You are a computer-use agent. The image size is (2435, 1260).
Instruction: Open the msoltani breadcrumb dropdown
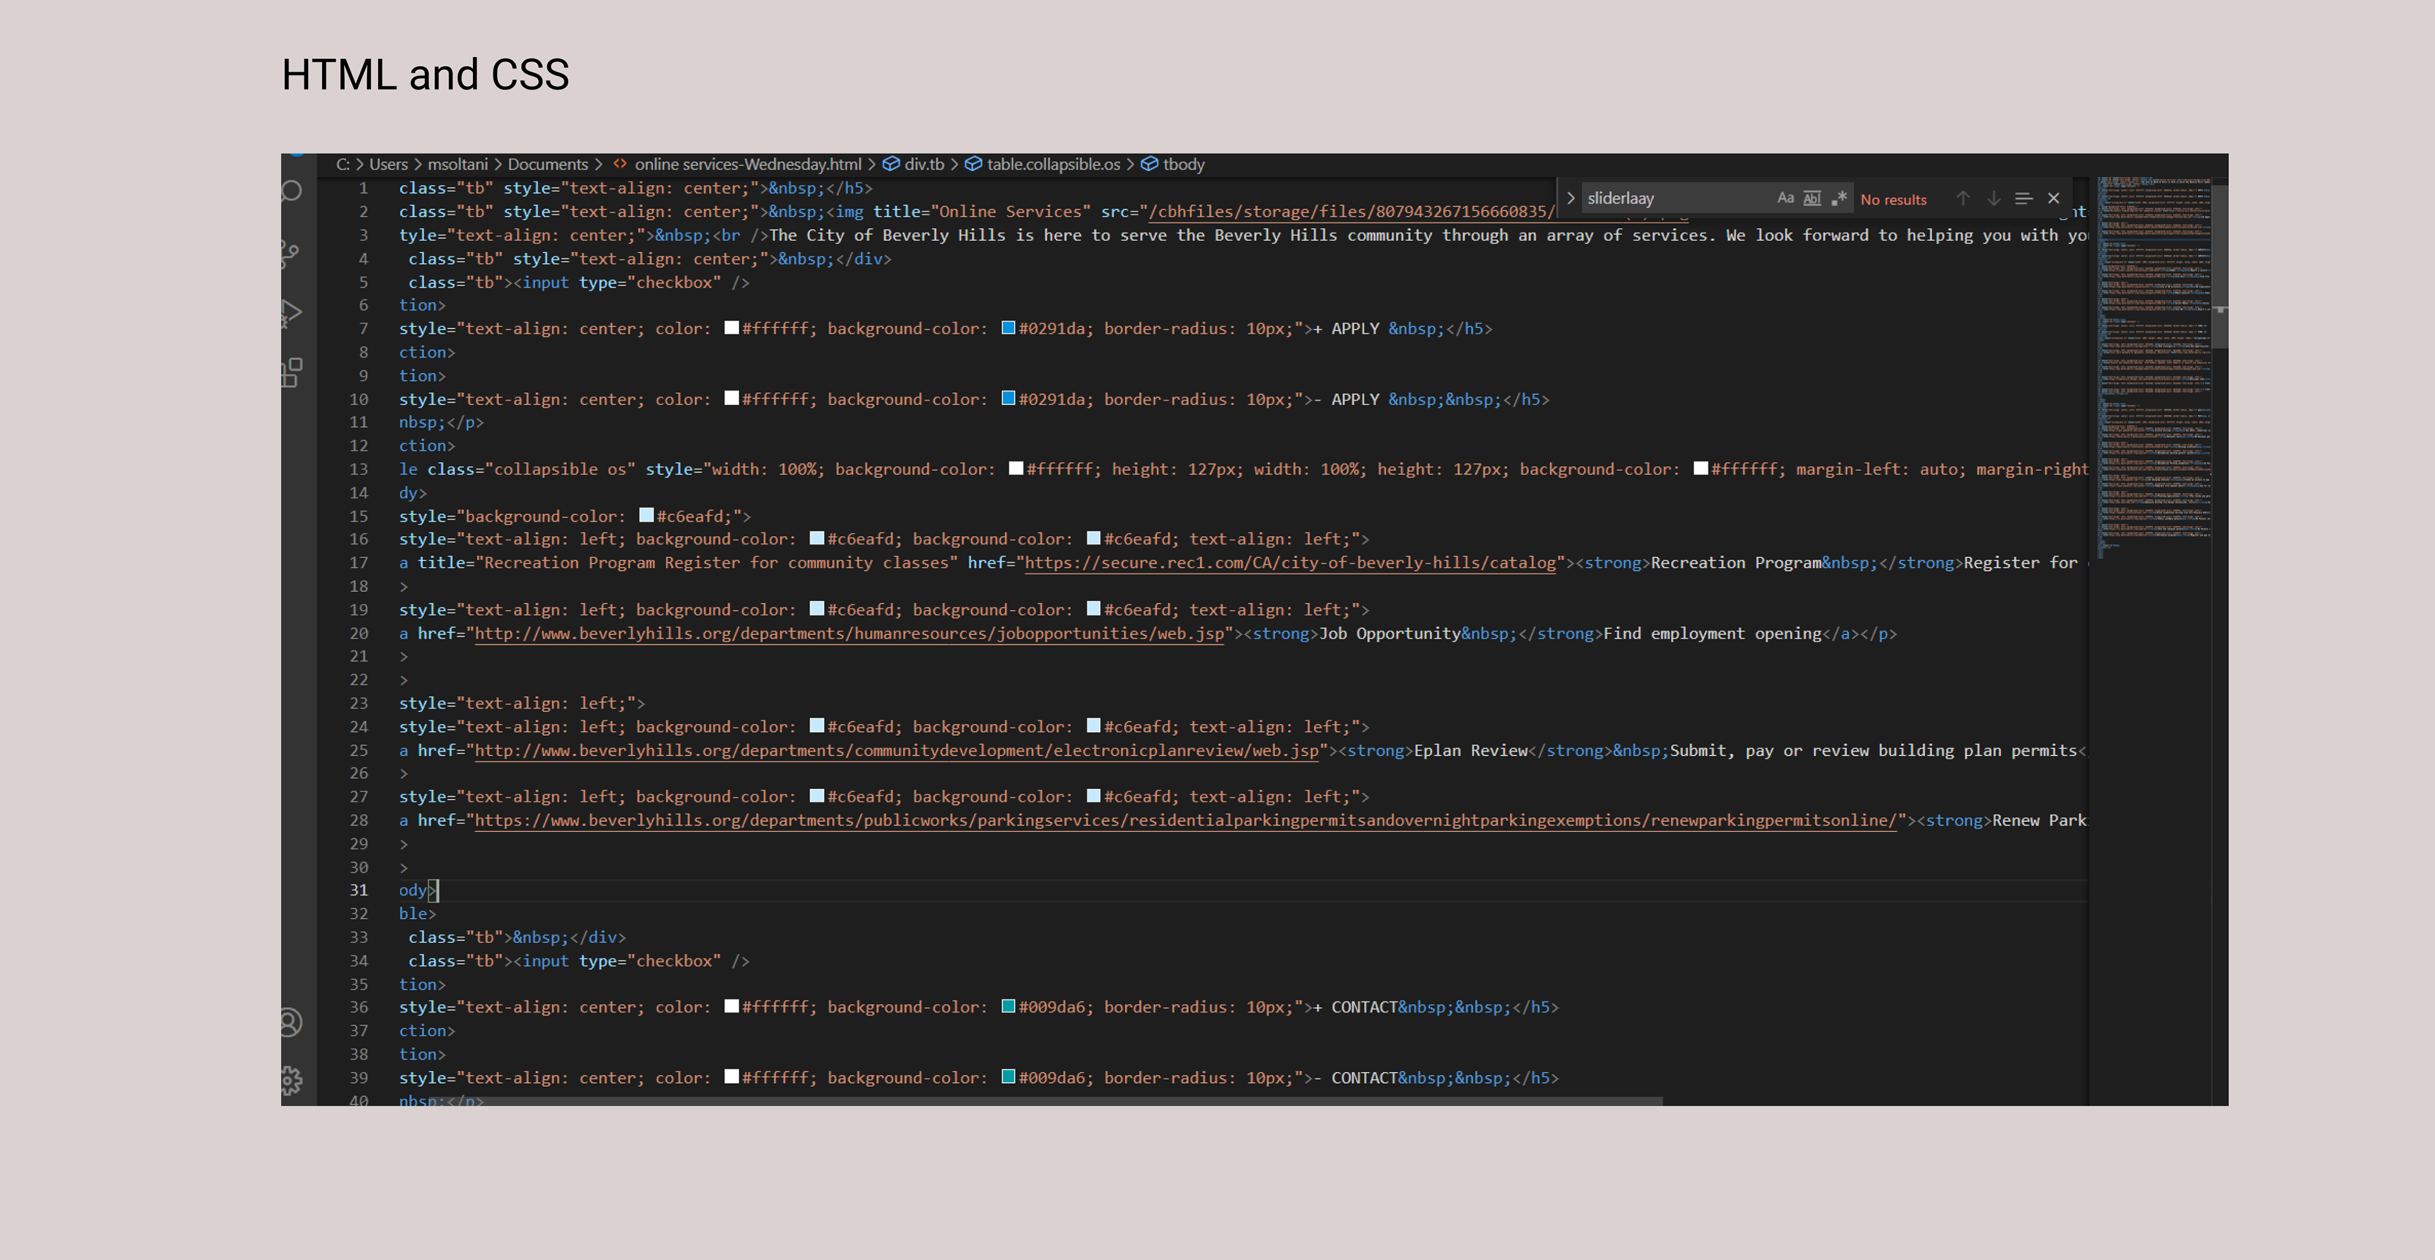(457, 164)
